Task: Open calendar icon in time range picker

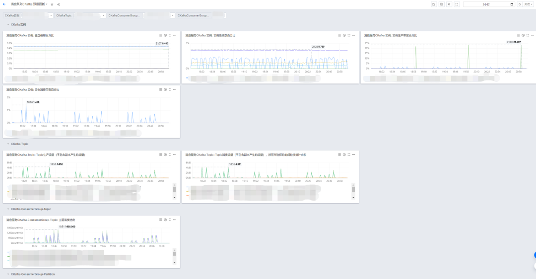Action: click(512, 4)
